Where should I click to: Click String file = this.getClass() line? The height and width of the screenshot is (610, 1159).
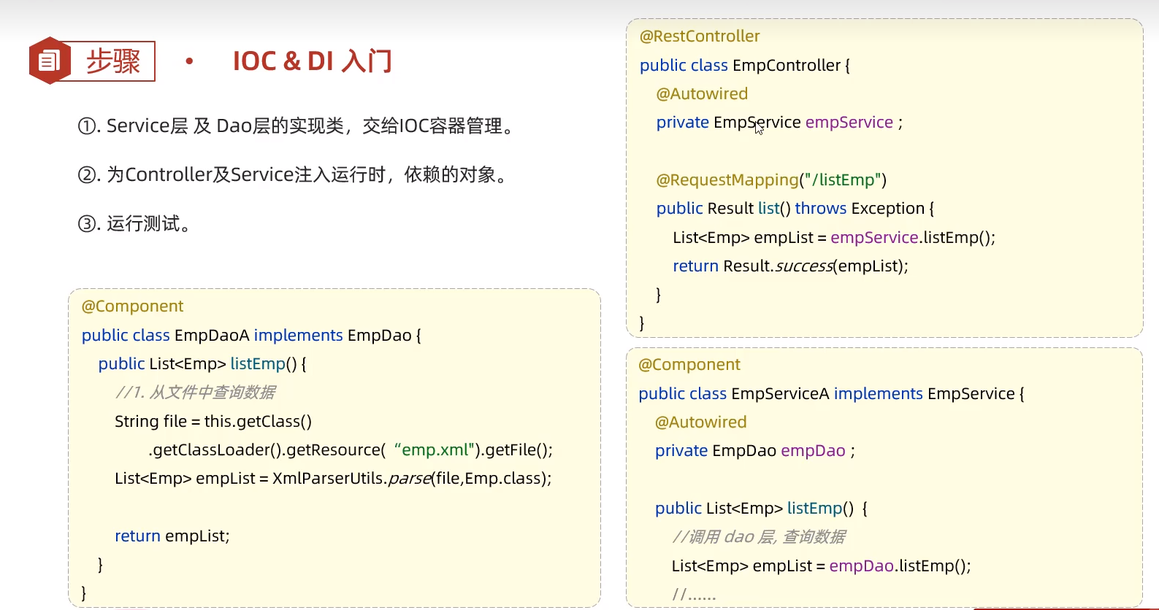(x=213, y=422)
